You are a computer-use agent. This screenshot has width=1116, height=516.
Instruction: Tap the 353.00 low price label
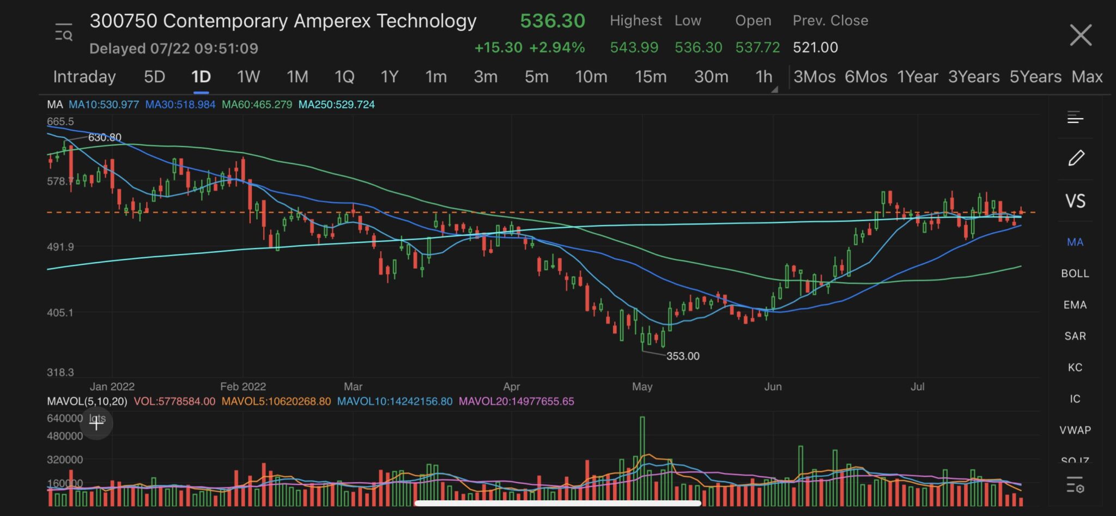[683, 356]
